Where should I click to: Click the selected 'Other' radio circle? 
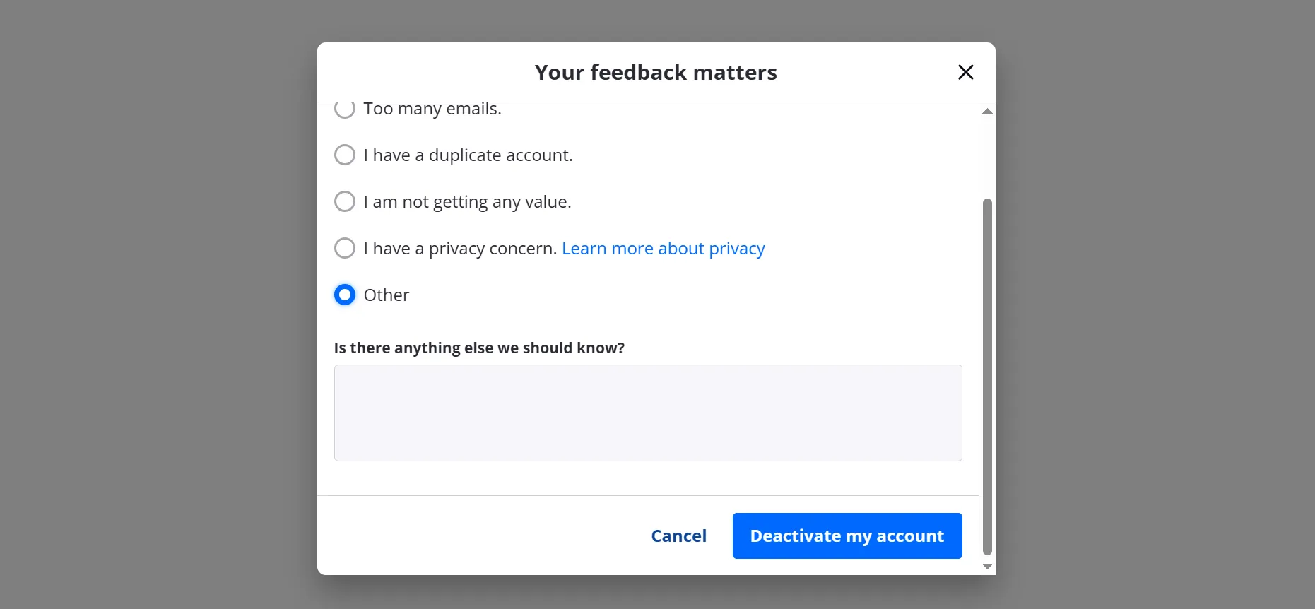coord(345,295)
